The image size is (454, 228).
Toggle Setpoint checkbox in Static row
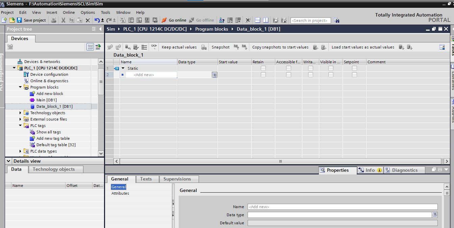(x=354, y=68)
